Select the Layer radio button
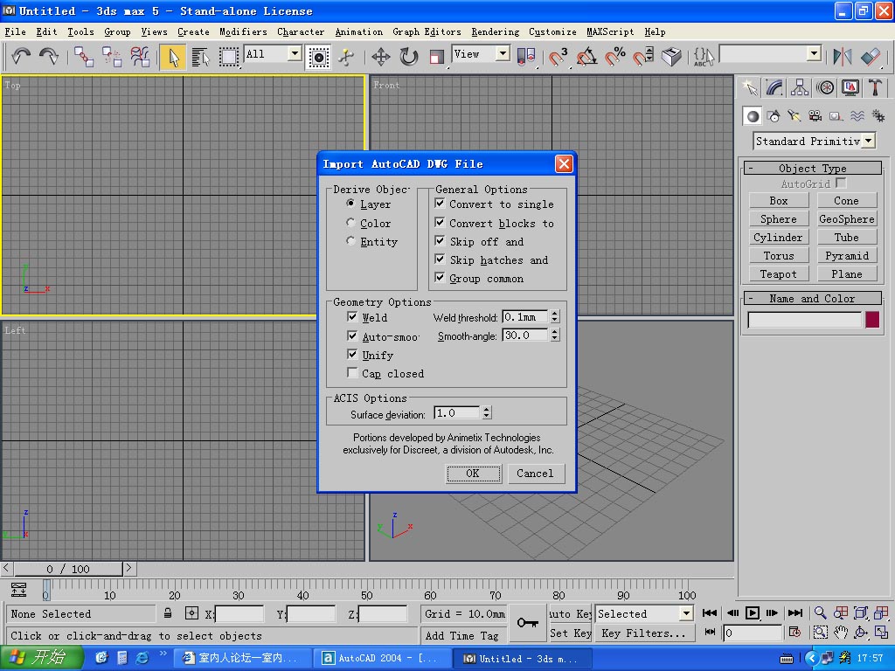The width and height of the screenshot is (895, 671). click(350, 204)
